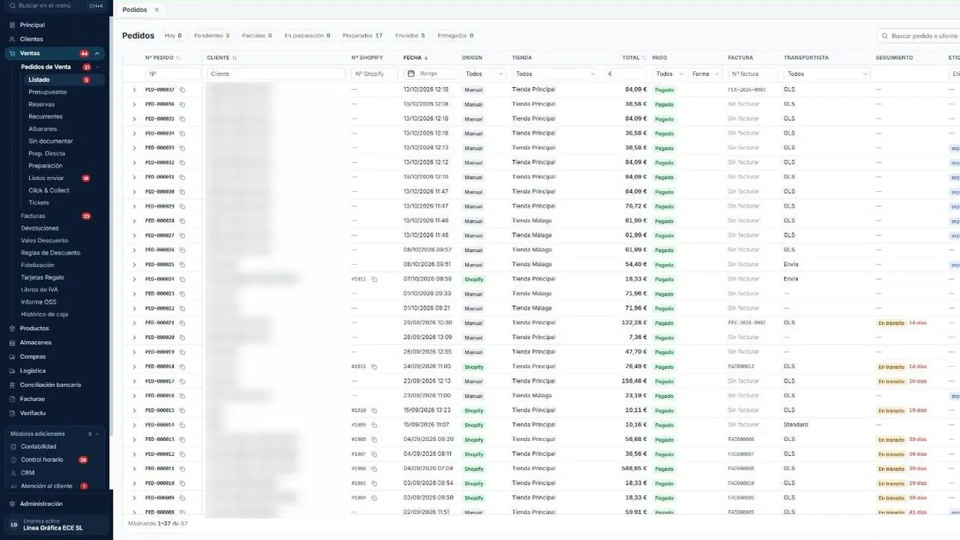This screenshot has height=540, width=960.
Task: Copy Shopify number #1011
Action: point(374,367)
